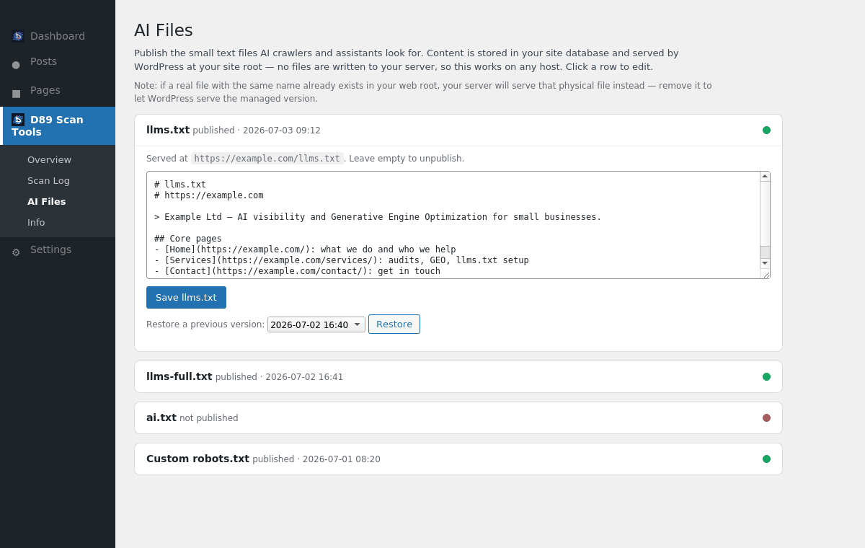Image resolution: width=865 pixels, height=548 pixels.
Task: Click 'published · 2026-07-01 08:20' text
Action: [316, 459]
